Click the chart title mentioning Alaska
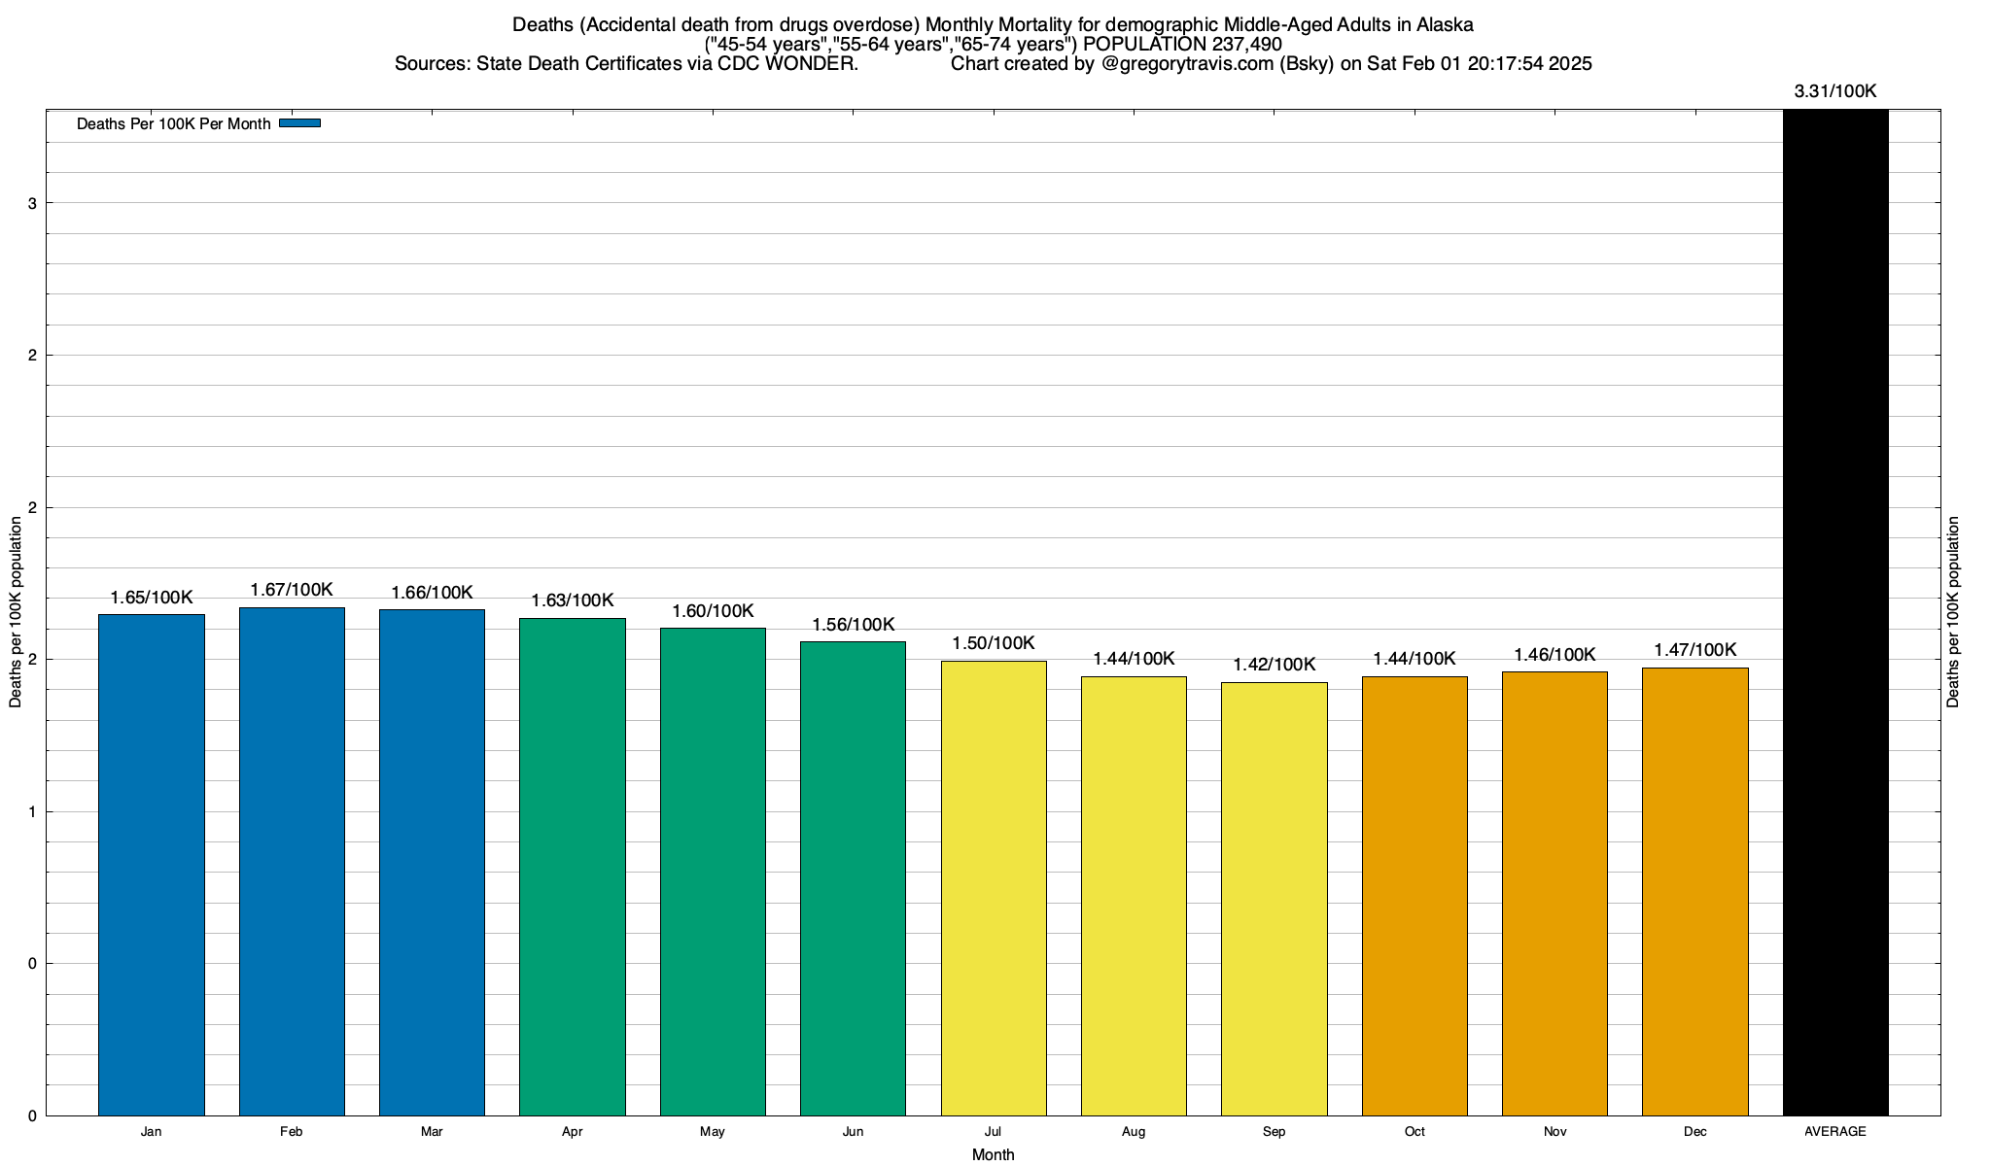The width and height of the screenshot is (1991, 1166). point(993,25)
